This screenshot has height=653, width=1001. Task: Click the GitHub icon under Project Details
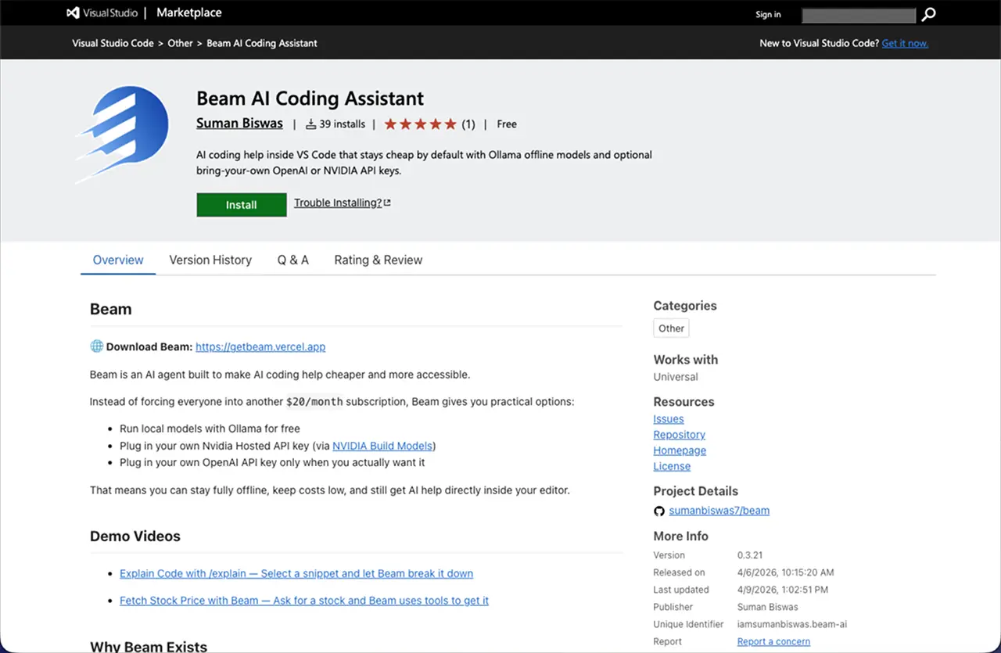pos(659,511)
